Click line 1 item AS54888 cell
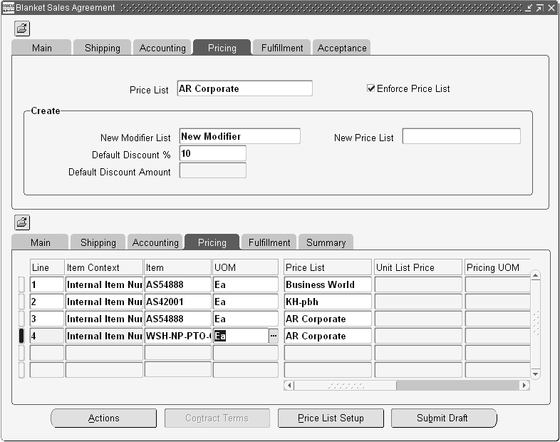The width and height of the screenshot is (560, 442). [178, 284]
